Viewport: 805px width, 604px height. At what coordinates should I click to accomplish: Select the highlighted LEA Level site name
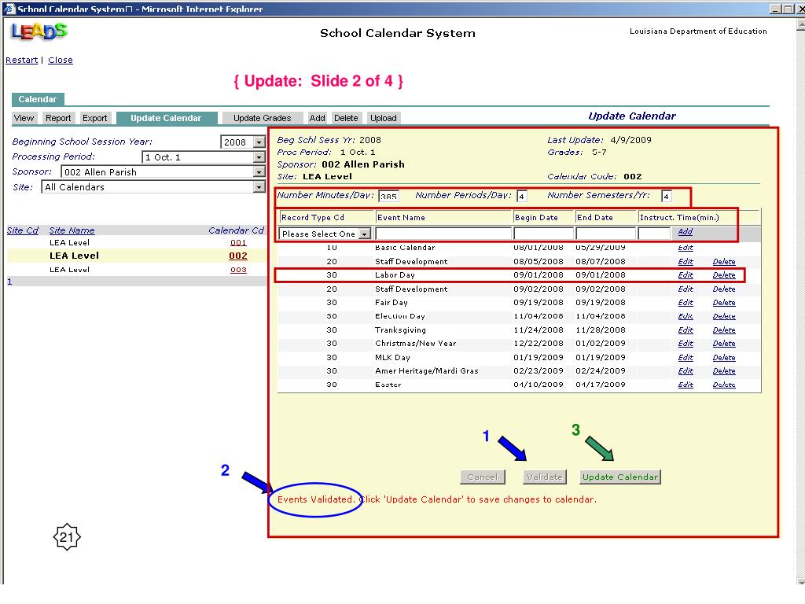click(x=75, y=256)
